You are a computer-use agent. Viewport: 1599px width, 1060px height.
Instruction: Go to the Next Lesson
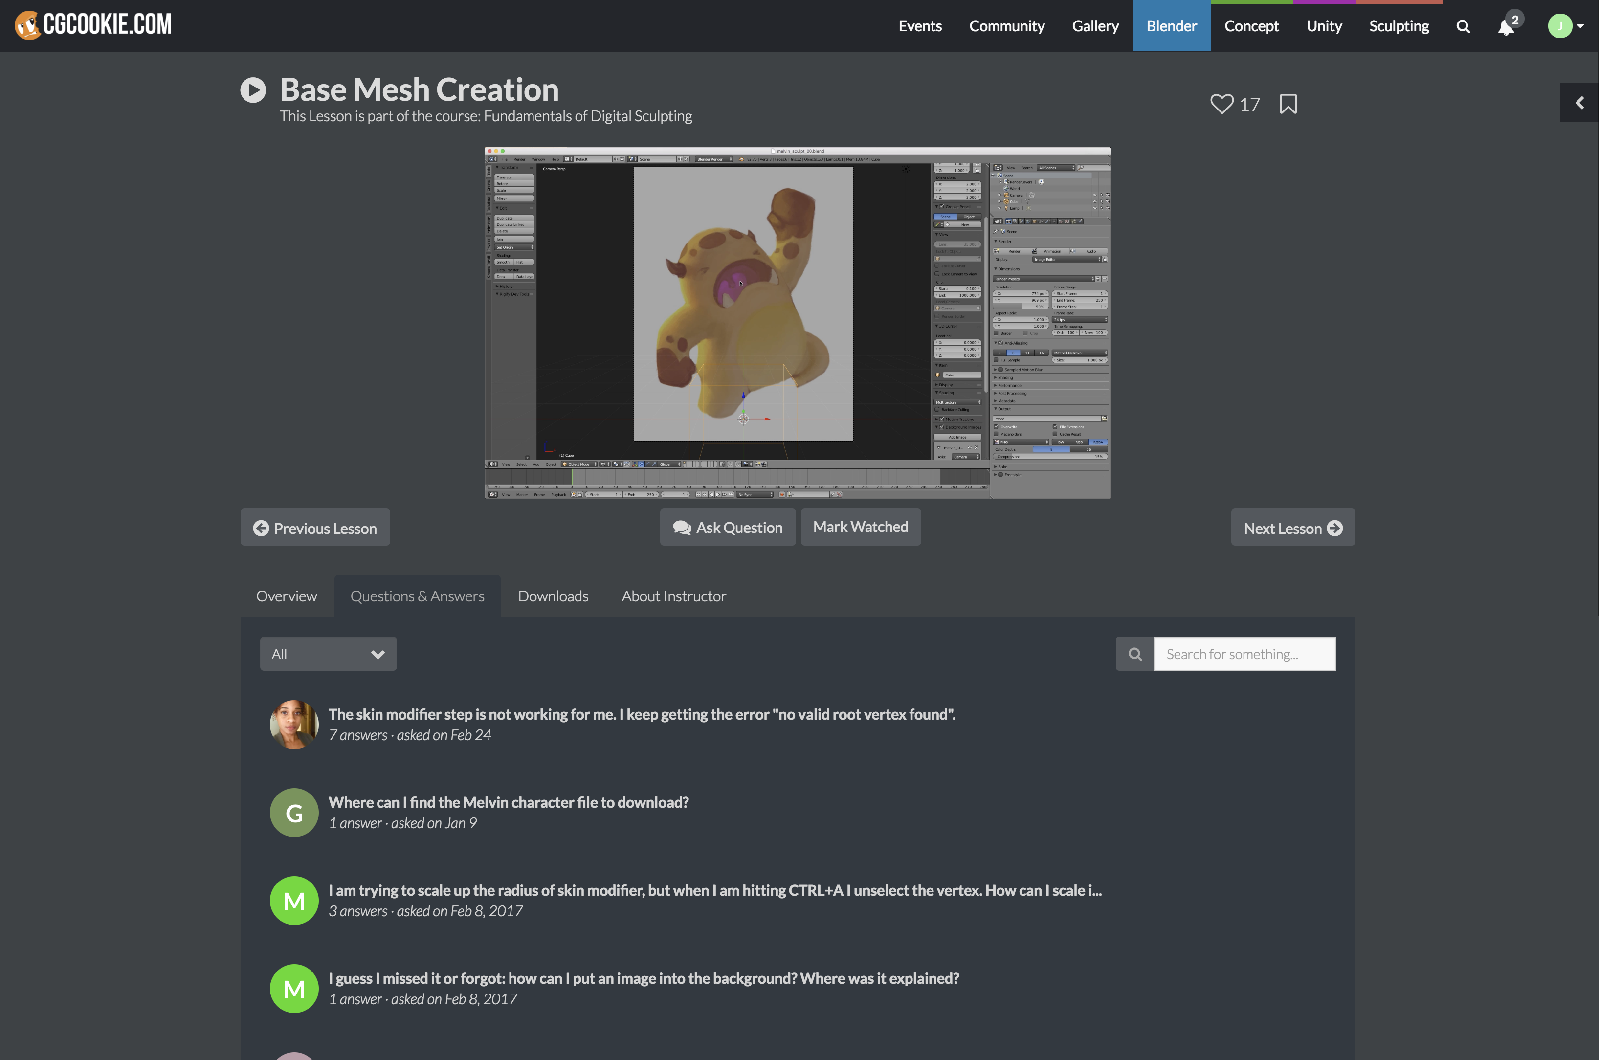click(x=1292, y=528)
